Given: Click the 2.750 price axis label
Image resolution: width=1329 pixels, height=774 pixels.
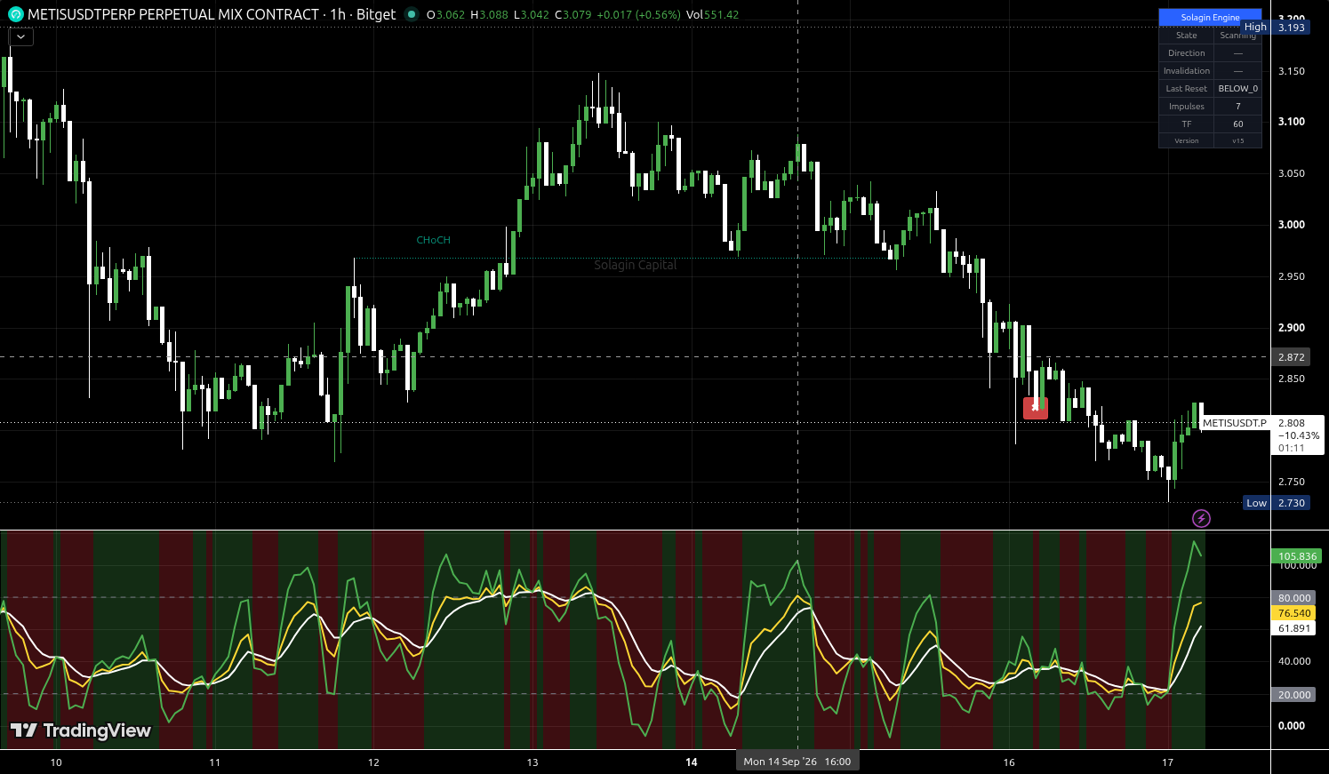Looking at the screenshot, I should click(x=1291, y=482).
